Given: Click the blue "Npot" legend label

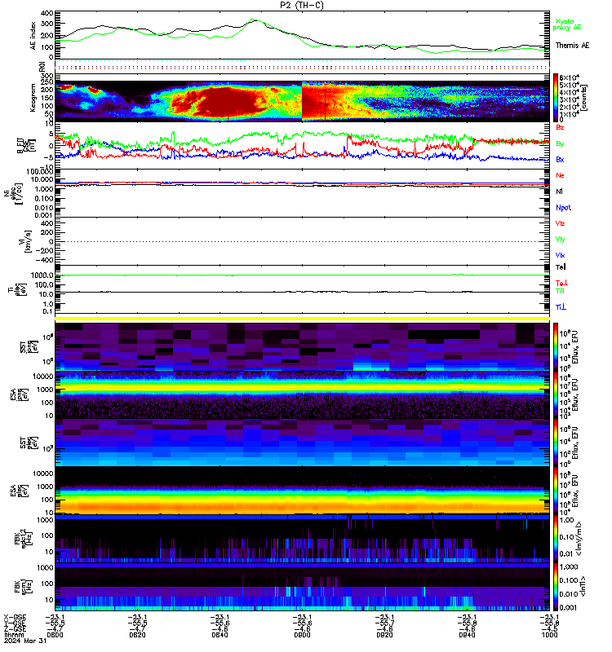Looking at the screenshot, I should [563, 208].
